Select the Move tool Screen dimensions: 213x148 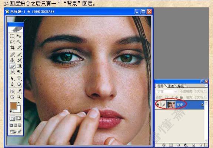click(x=19, y=36)
